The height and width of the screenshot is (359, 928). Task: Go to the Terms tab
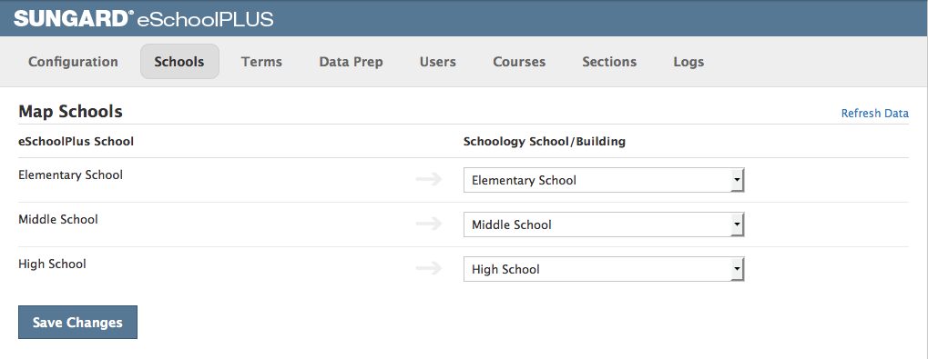261,62
